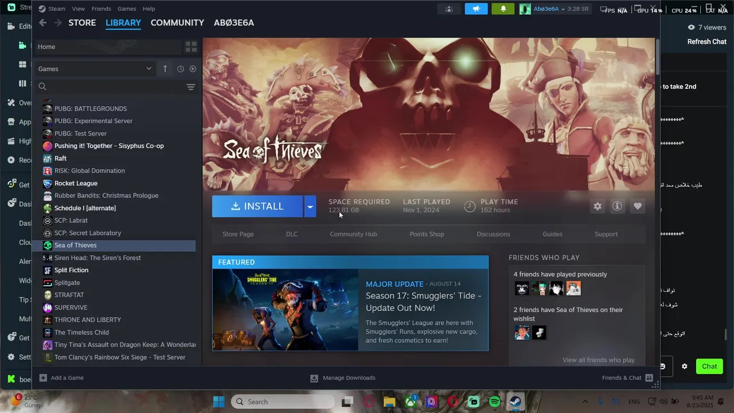
Task: Click the Rocket League game icon
Action: pyautogui.click(x=48, y=184)
